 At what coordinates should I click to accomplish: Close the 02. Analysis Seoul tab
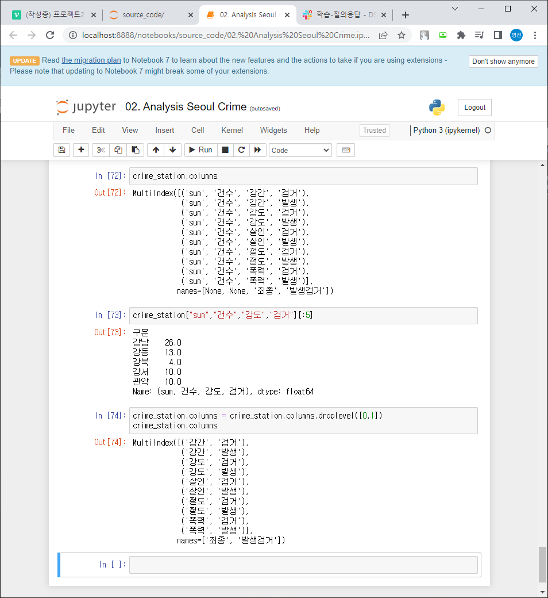point(287,15)
